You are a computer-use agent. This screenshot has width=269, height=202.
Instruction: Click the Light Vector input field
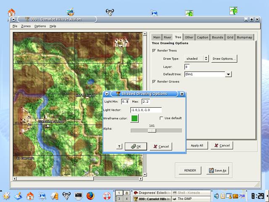coord(145,110)
